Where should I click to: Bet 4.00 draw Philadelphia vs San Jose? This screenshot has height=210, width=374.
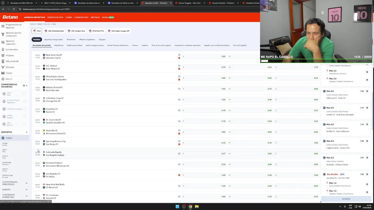coord(250,78)
